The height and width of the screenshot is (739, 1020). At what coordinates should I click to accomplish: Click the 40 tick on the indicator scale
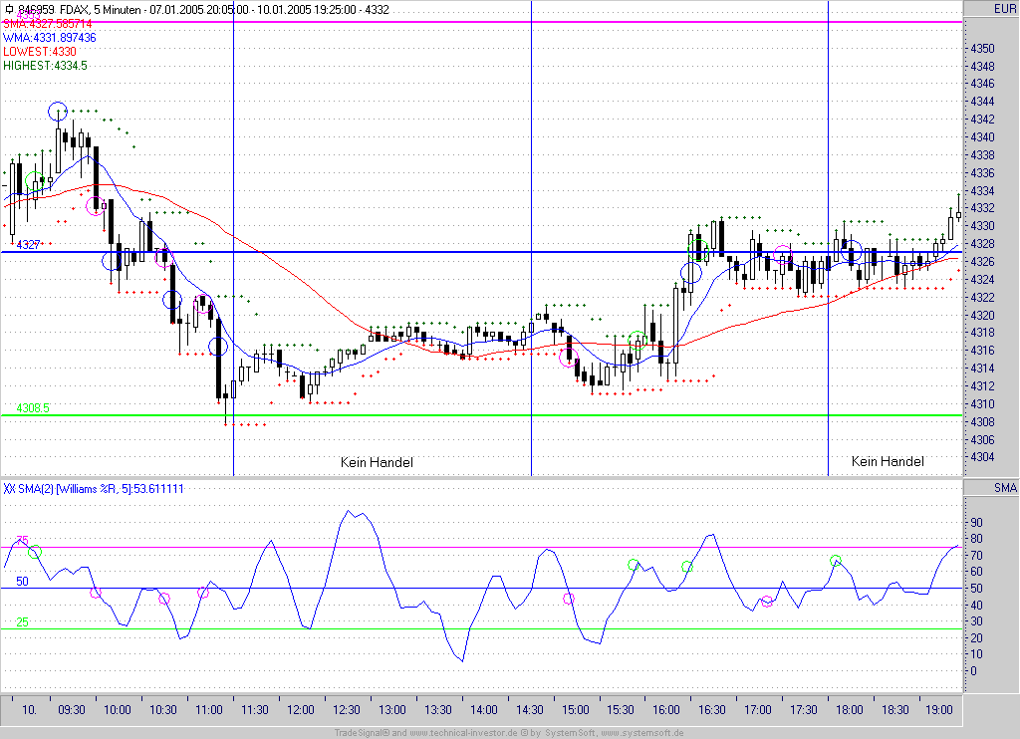click(x=976, y=605)
